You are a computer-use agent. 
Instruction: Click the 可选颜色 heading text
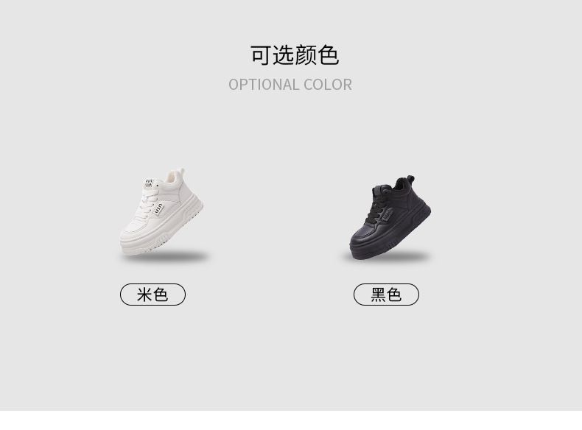[x=295, y=55]
